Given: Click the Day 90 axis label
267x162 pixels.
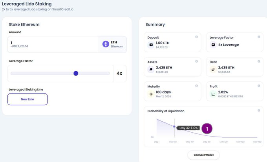Looking at the screenshot, I should pos(207,142).
